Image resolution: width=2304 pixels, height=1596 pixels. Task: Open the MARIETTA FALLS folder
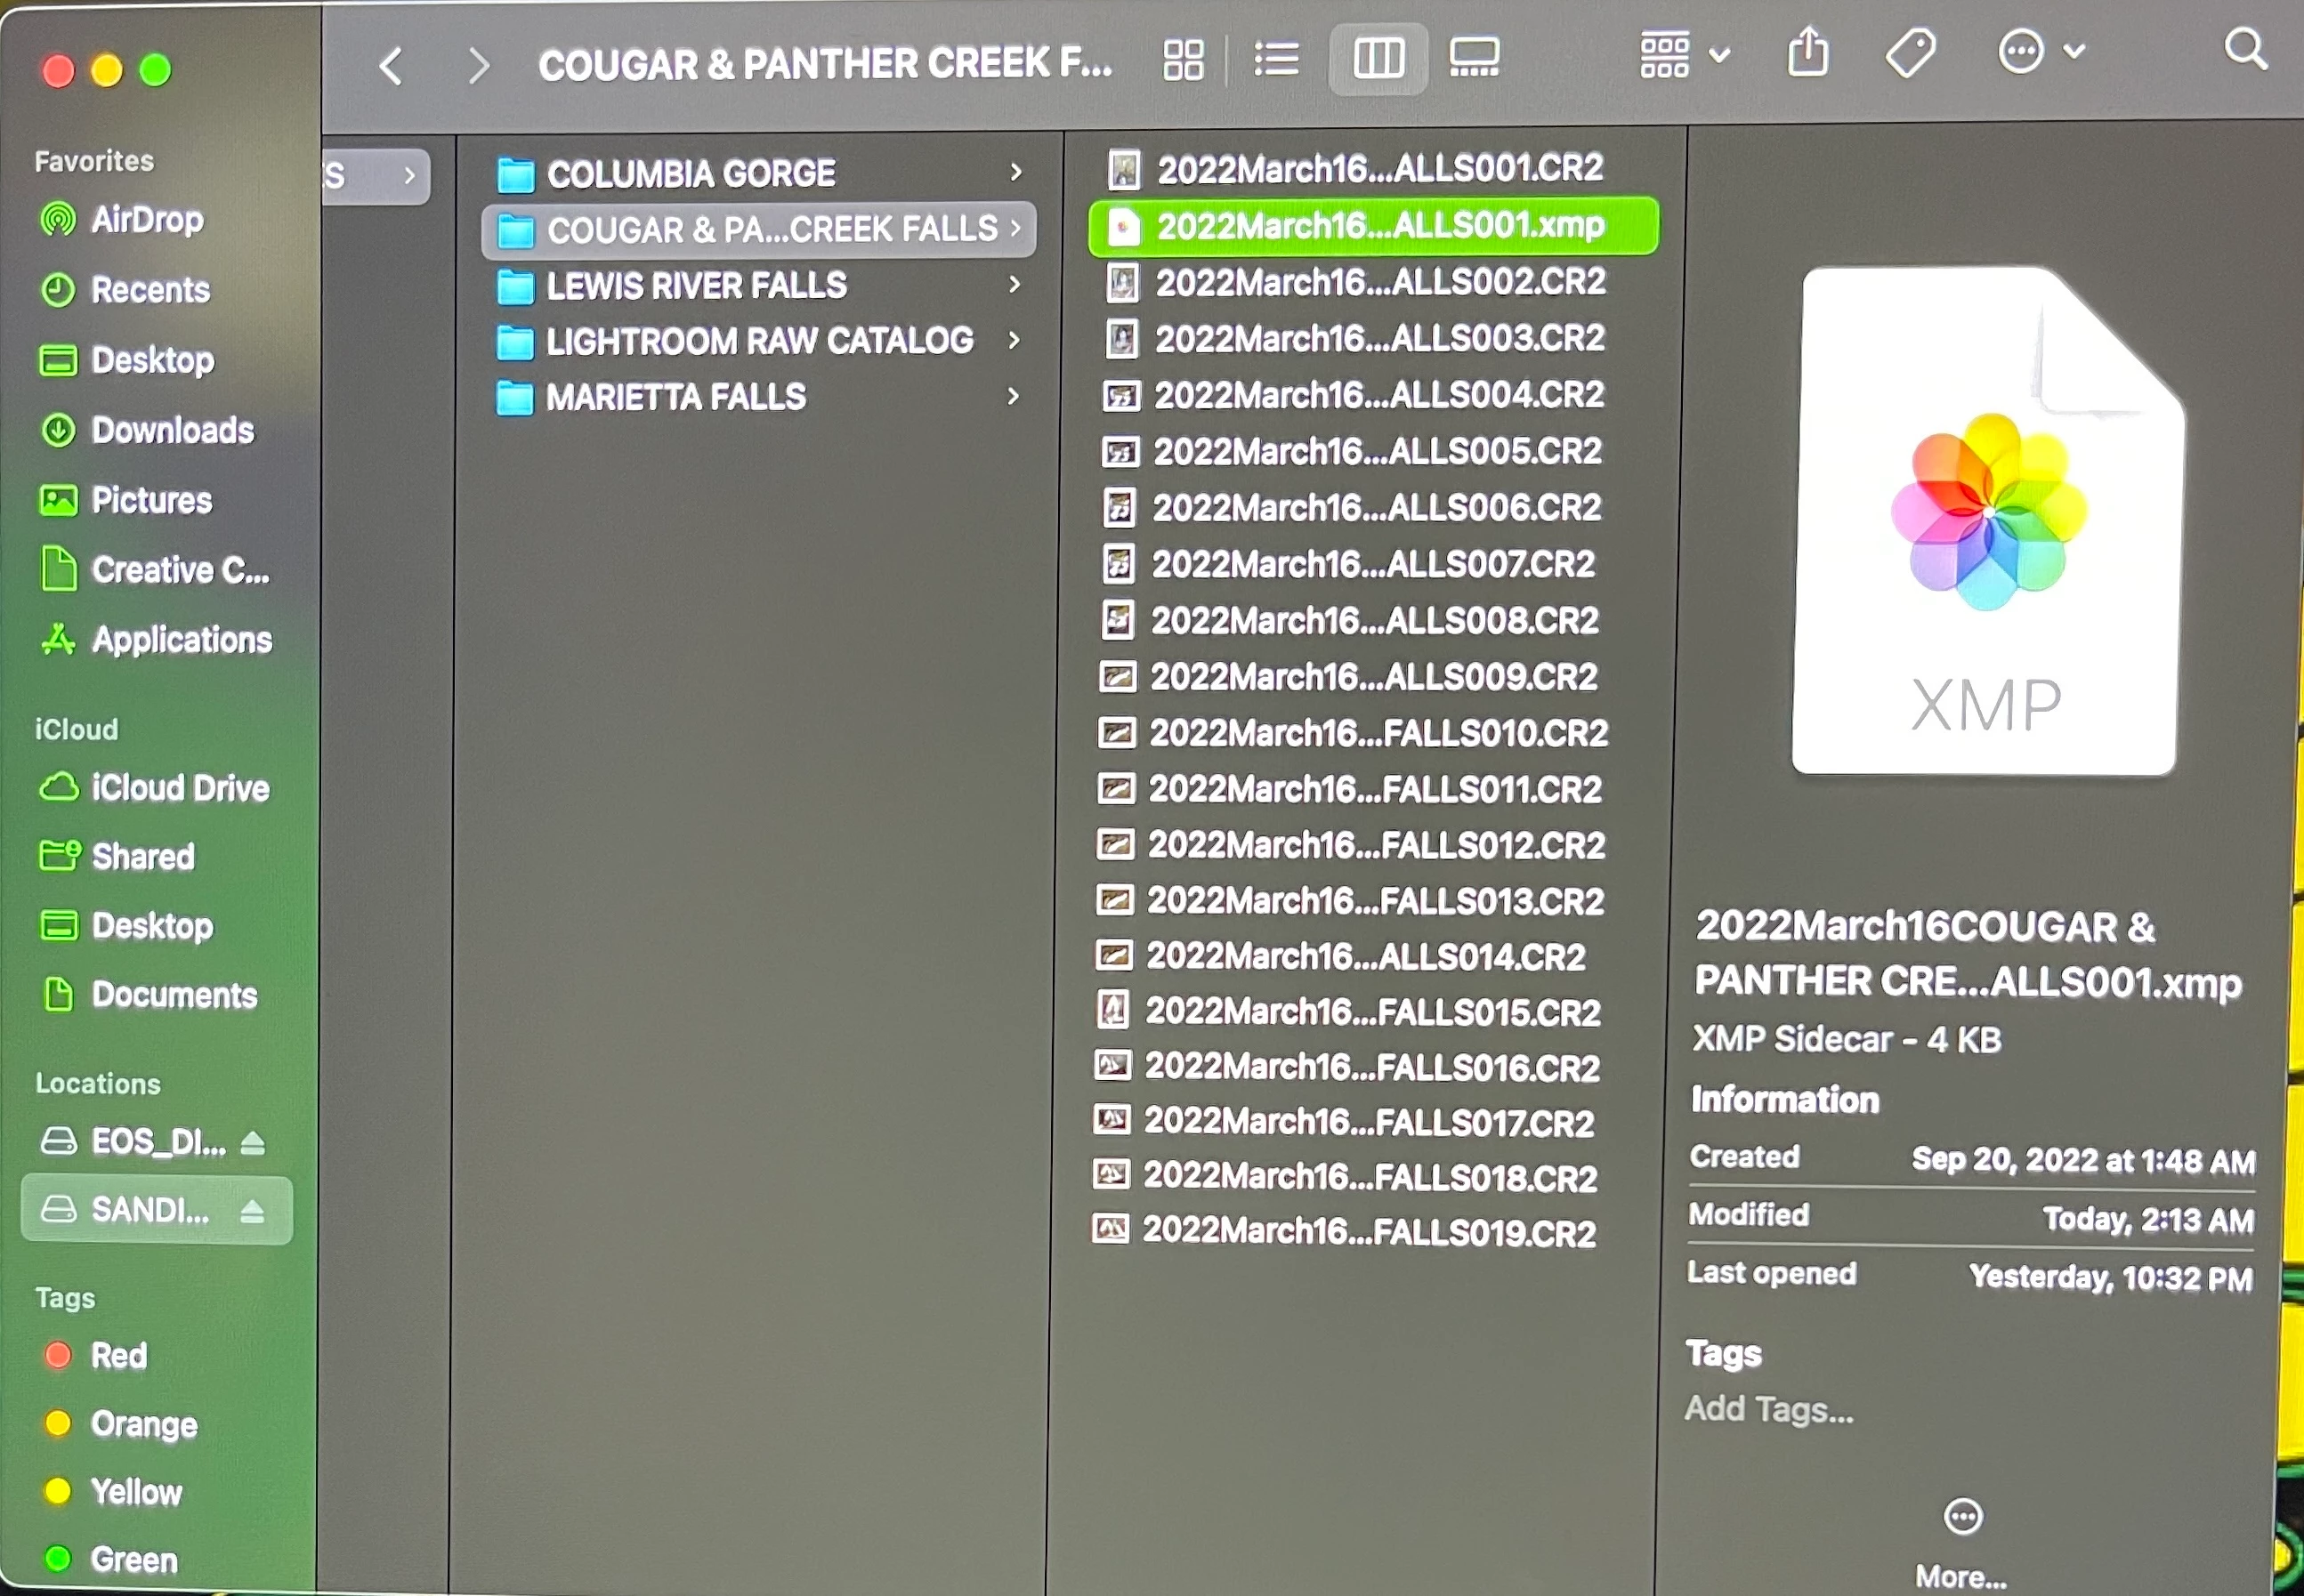pos(675,397)
